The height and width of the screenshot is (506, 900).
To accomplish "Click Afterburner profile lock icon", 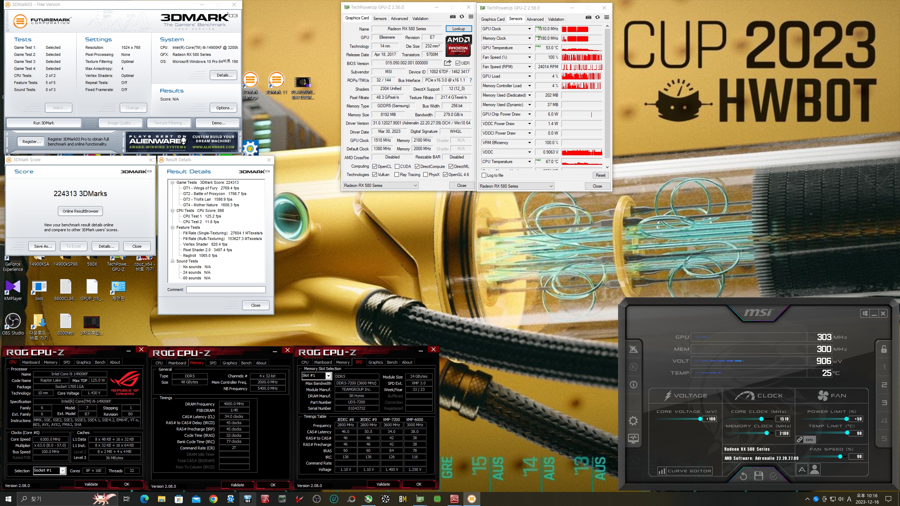I will 884,349.
